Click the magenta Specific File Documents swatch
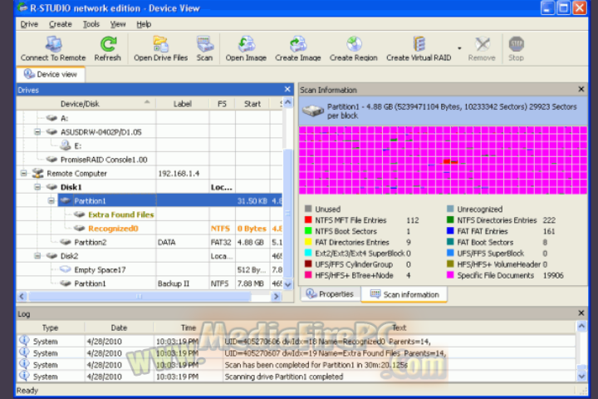 pos(450,275)
